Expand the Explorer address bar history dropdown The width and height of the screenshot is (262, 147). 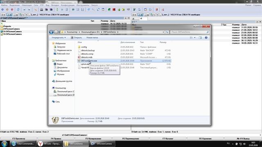(163, 32)
